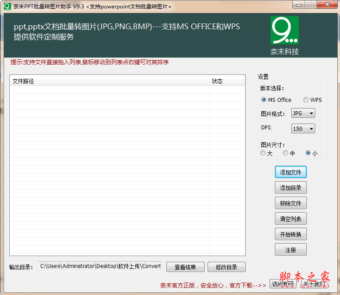
Task: Click the 添加目录 button
Action: coord(290,188)
